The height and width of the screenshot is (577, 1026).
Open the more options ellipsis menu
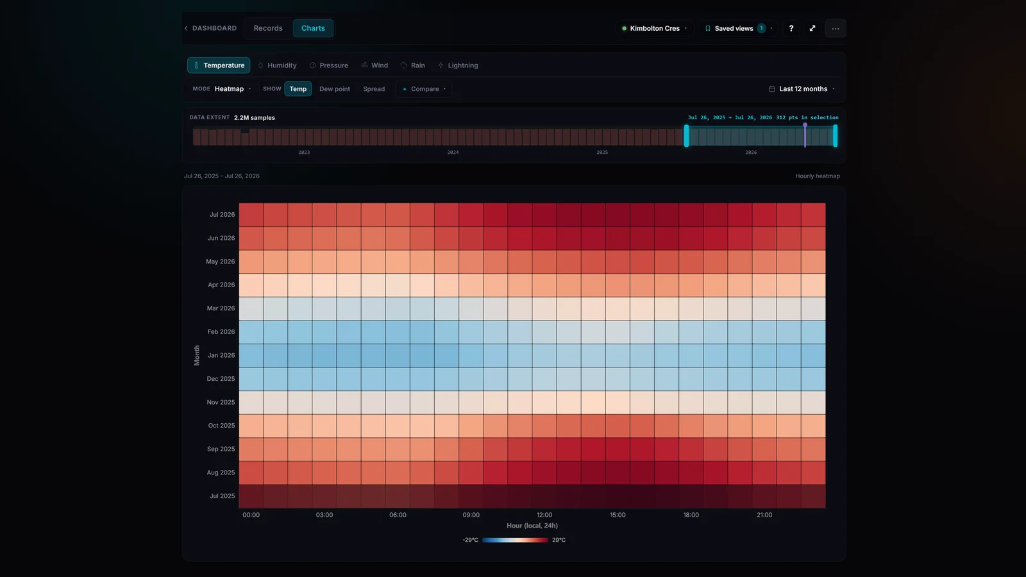pos(836,28)
